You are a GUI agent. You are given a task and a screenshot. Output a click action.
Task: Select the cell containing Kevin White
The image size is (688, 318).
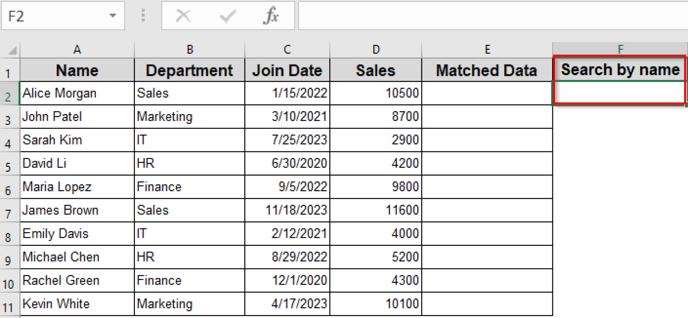coord(77,304)
